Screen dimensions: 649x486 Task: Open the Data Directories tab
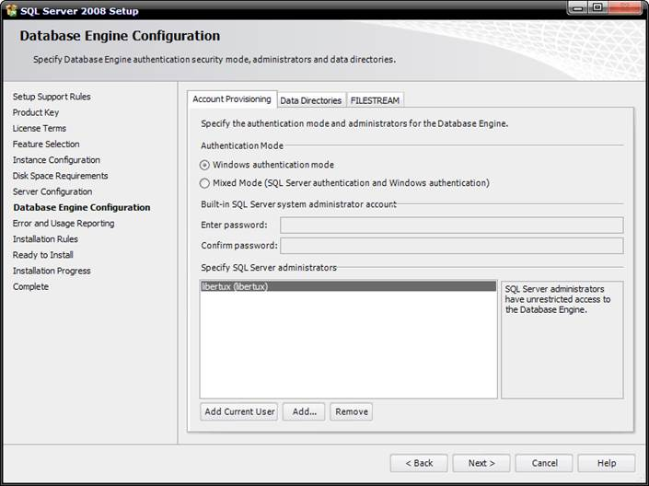tap(311, 100)
